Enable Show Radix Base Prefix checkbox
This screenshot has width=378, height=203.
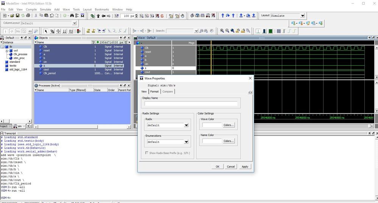(147, 153)
